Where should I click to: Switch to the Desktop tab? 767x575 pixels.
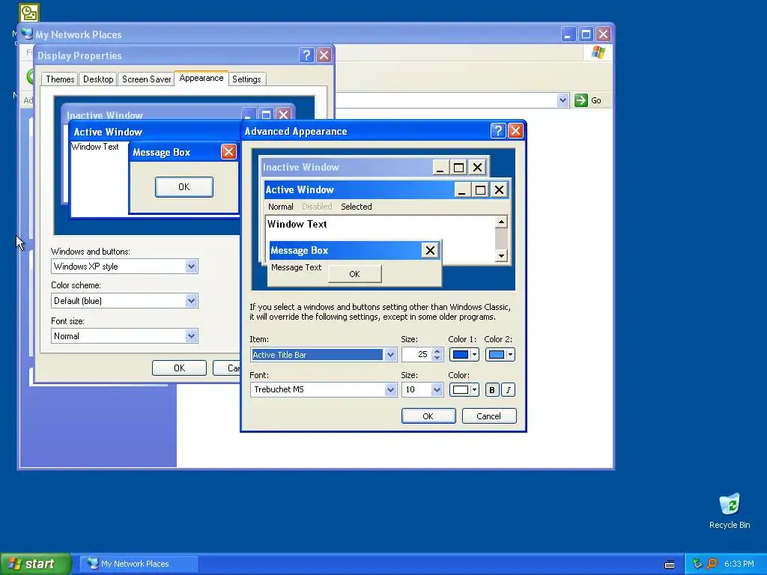(98, 79)
